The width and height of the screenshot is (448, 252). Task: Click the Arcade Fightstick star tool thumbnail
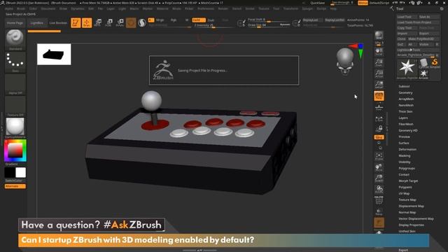pos(407,69)
